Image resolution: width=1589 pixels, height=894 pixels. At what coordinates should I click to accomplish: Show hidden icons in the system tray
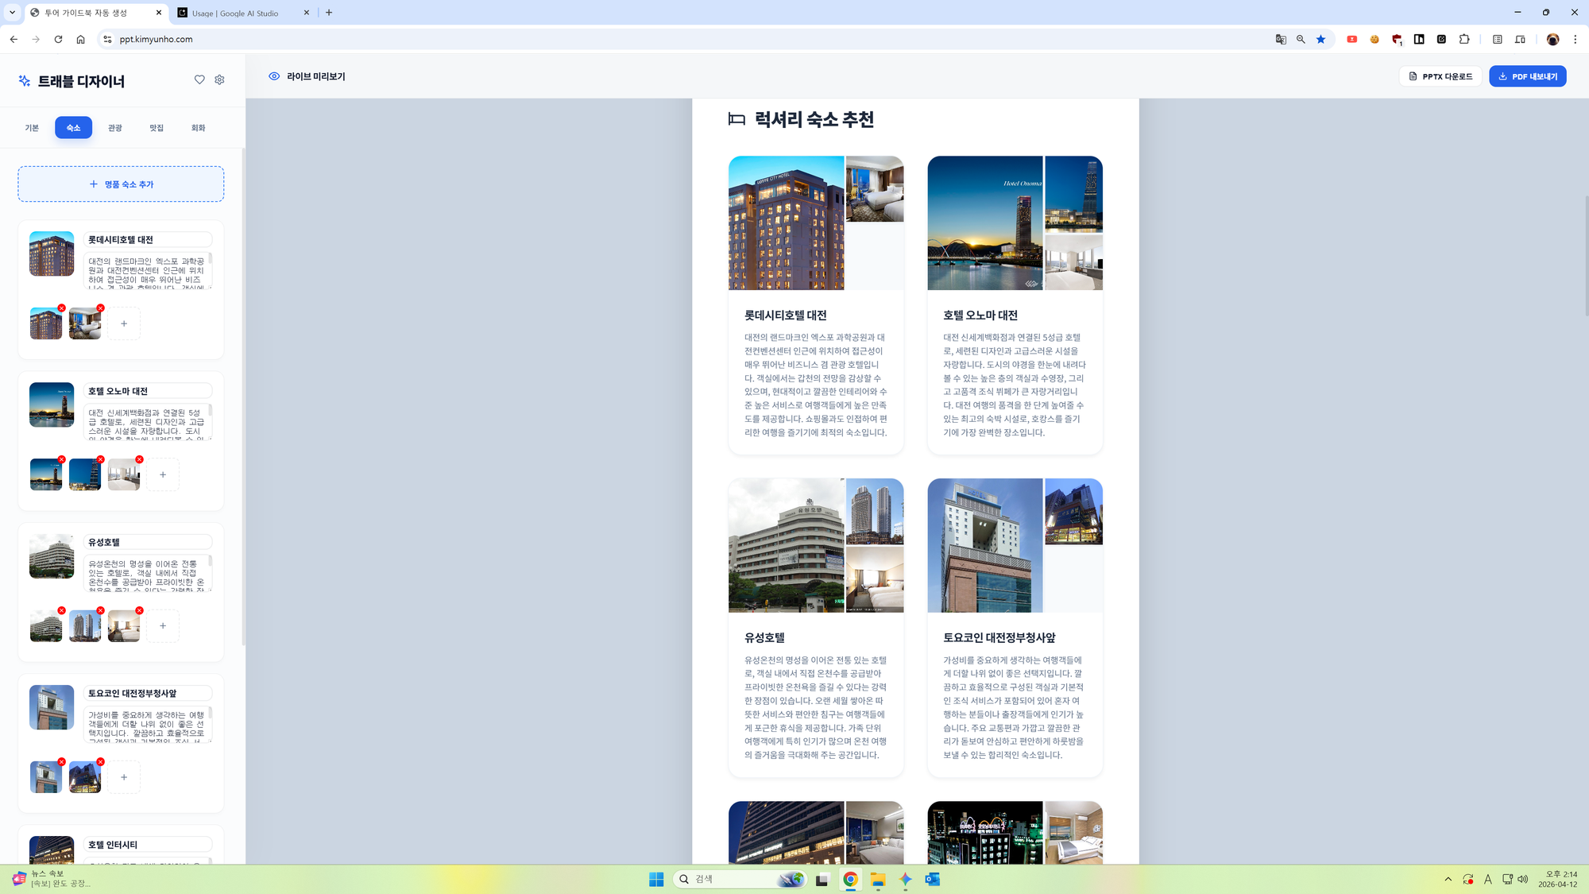[x=1448, y=879]
